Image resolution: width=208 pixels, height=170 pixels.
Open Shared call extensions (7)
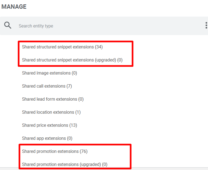point(47,86)
